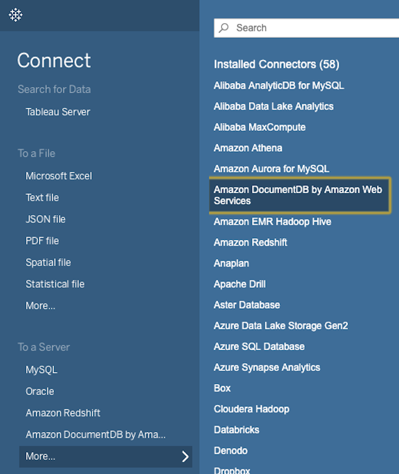Select the Amazon Athena connector

247,148
